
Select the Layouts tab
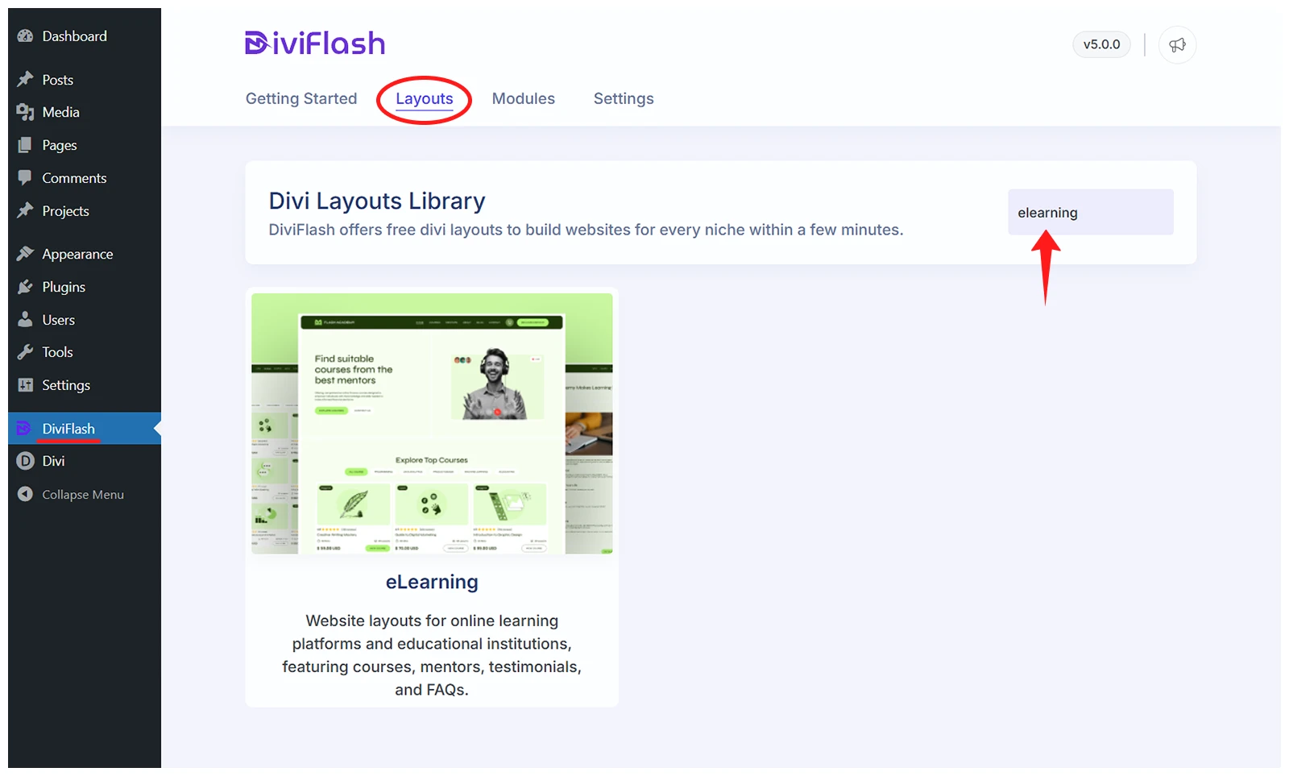[x=424, y=99]
